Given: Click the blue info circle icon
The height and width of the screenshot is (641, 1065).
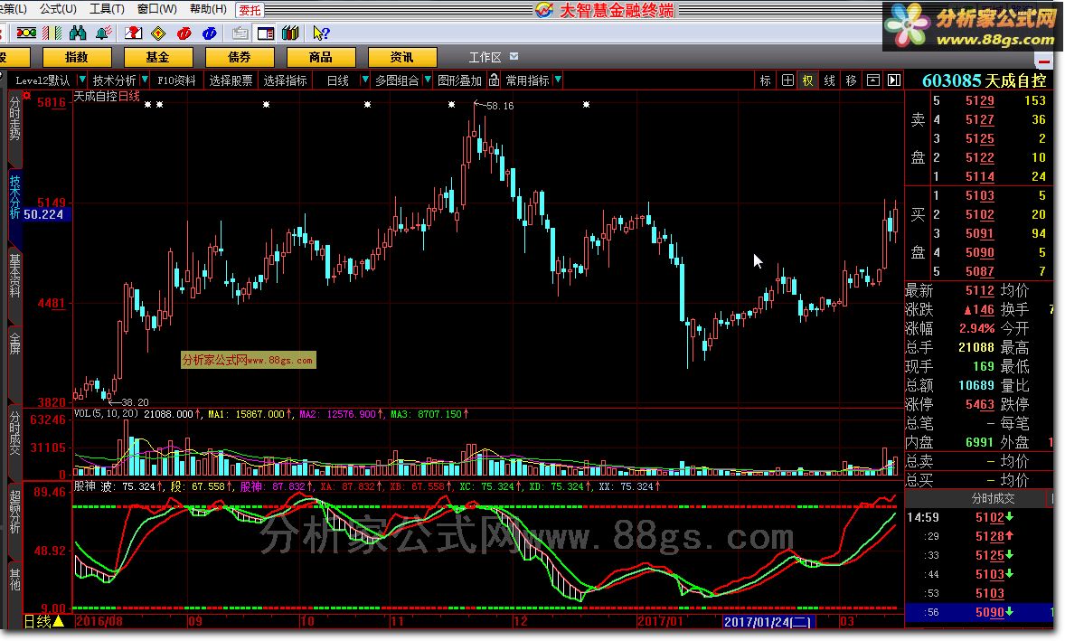Looking at the screenshot, I should pyautogui.click(x=210, y=33).
